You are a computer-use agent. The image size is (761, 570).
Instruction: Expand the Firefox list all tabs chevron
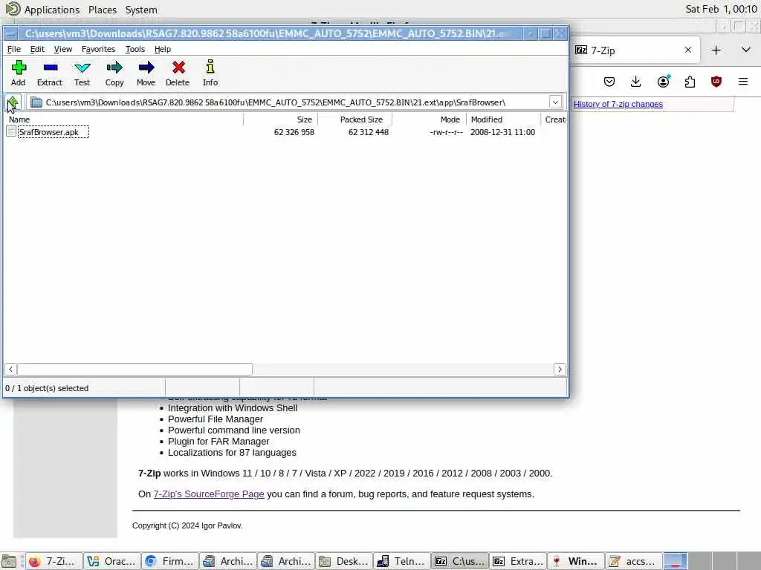point(746,50)
